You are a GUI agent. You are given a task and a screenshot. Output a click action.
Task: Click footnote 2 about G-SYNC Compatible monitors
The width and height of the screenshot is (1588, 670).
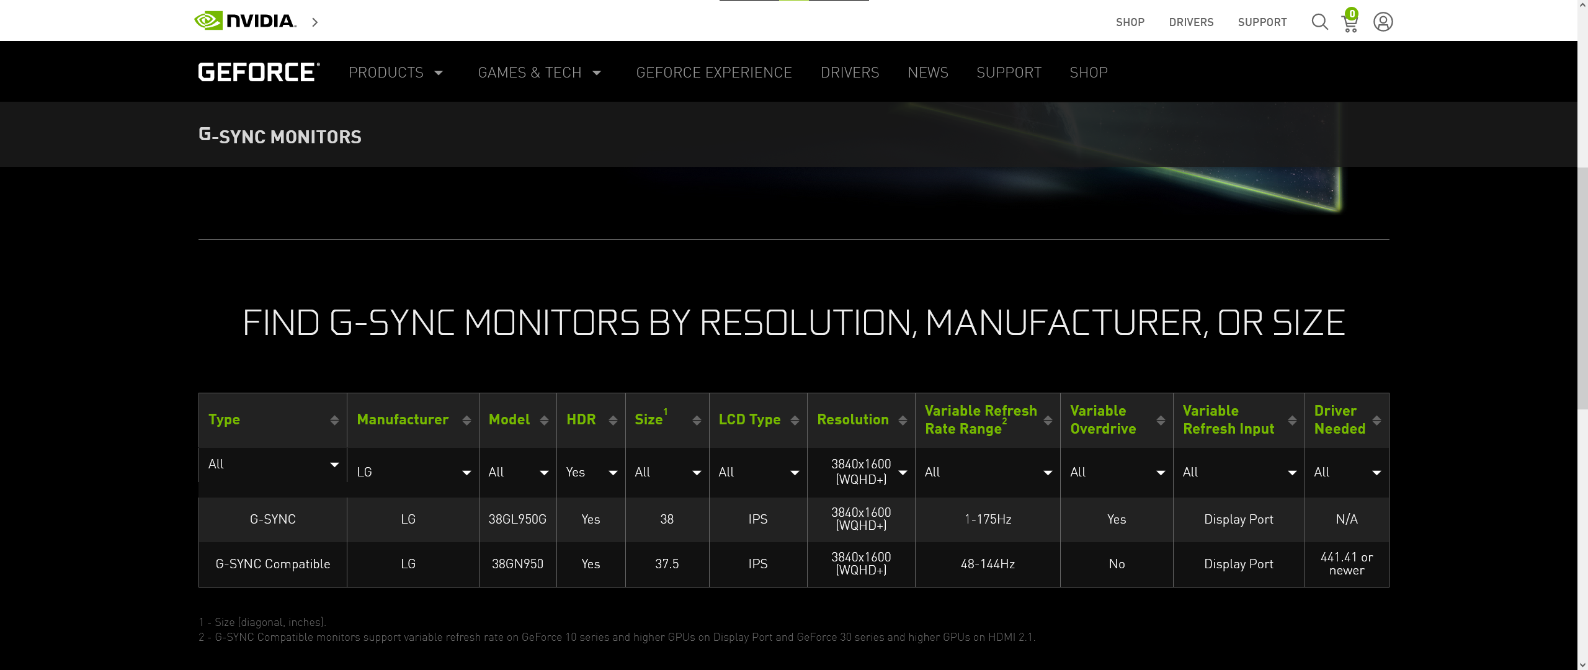[617, 637]
